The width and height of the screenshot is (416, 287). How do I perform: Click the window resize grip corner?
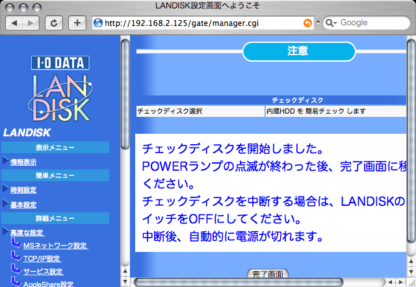click(411, 282)
